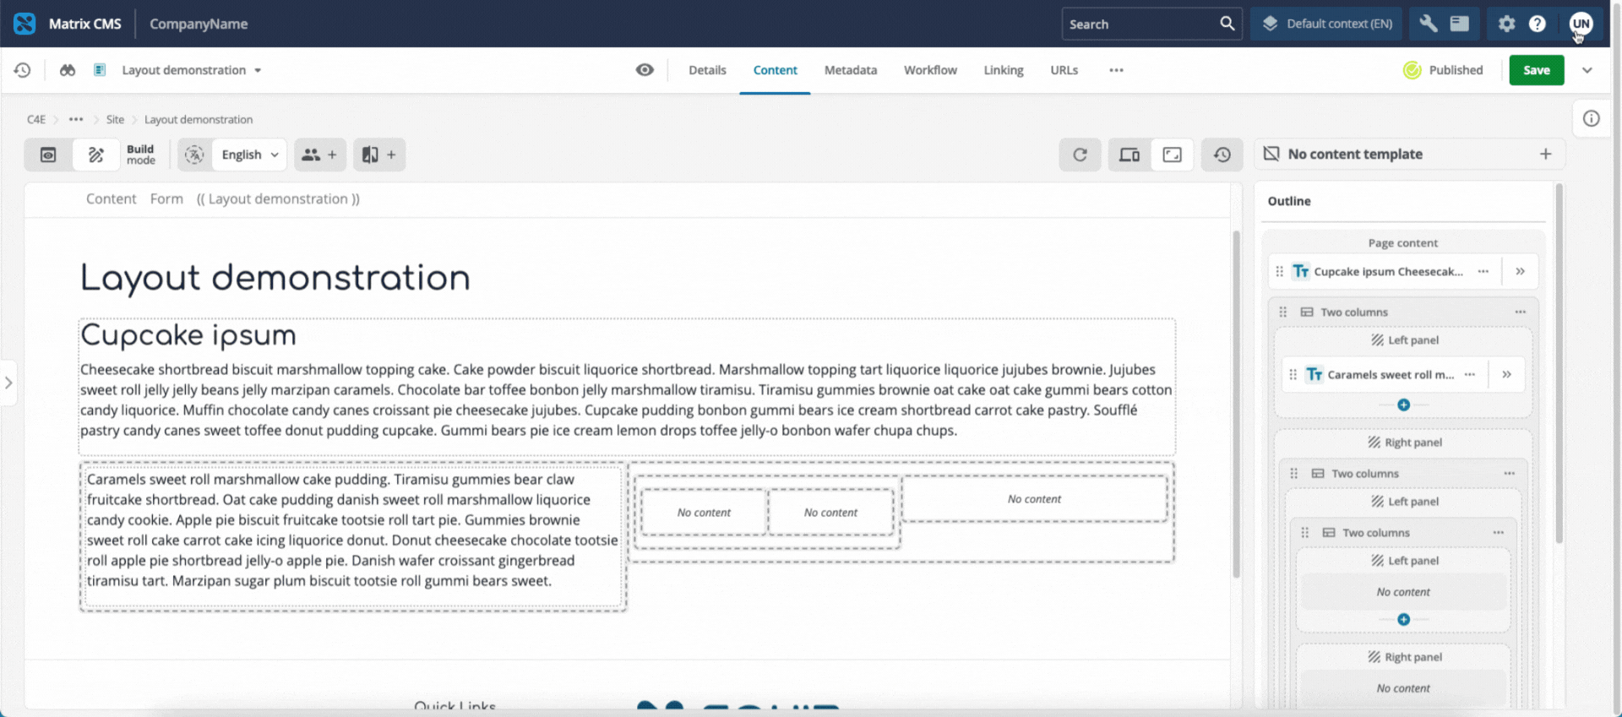The height and width of the screenshot is (717, 1622).
Task: Open the info panel icon
Action: 1592,118
